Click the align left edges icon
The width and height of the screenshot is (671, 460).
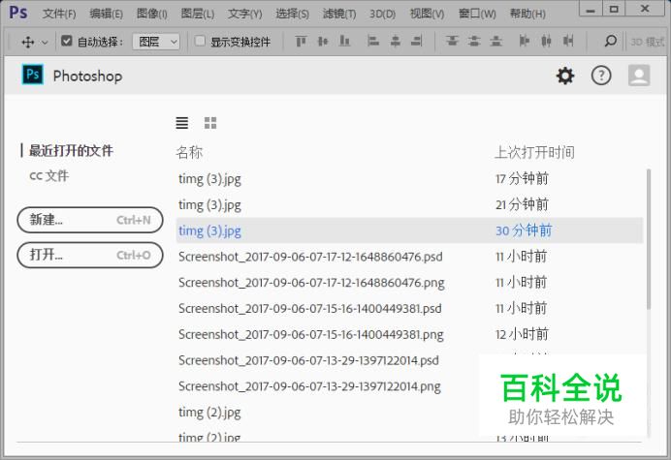[x=373, y=41]
